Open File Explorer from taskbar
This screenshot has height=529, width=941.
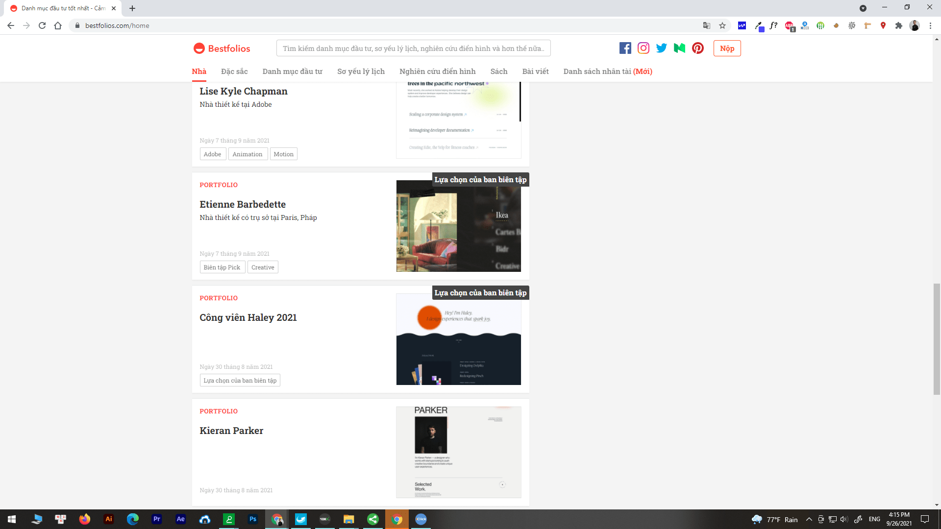349,519
